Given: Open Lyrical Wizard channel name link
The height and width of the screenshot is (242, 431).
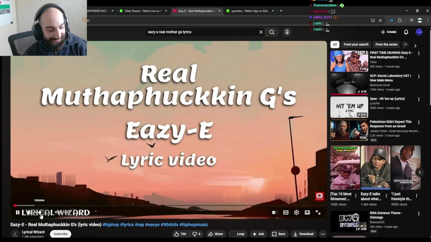Looking at the screenshot, I should pos(33,232).
